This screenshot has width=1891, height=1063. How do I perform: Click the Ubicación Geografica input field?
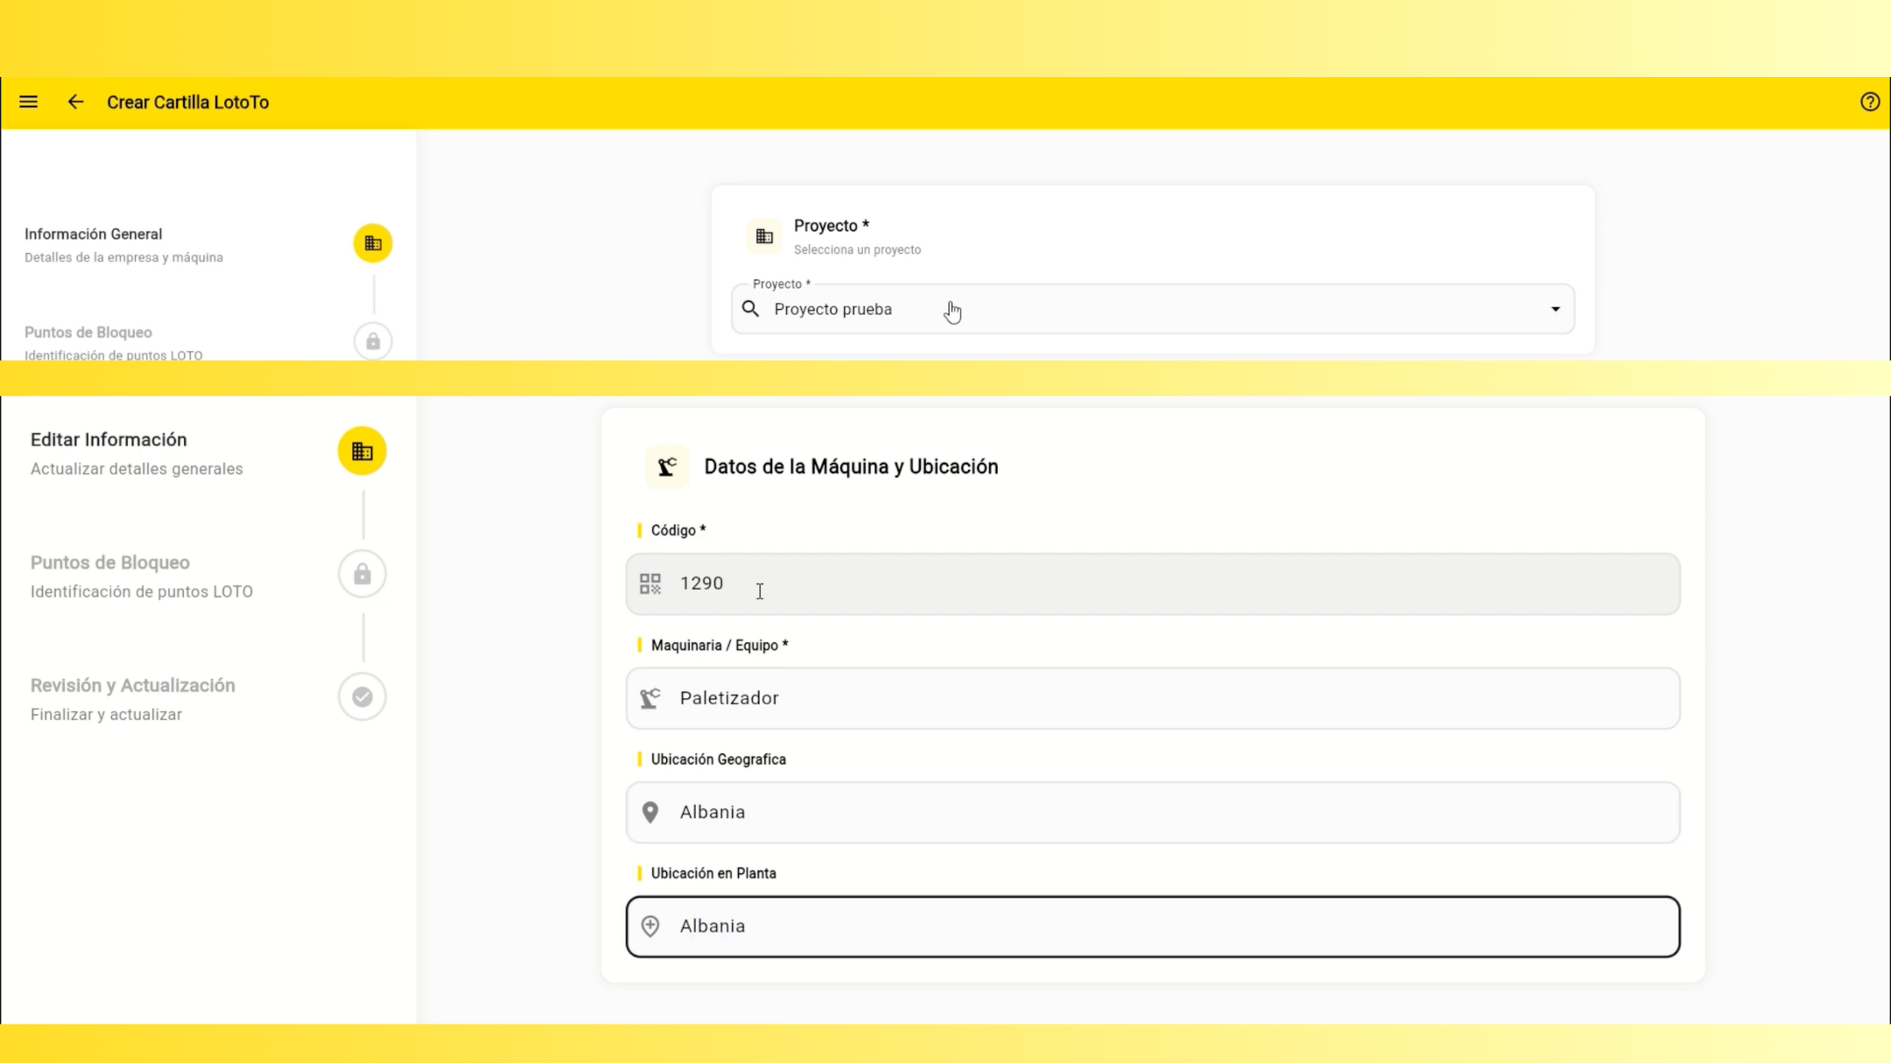point(1153,813)
